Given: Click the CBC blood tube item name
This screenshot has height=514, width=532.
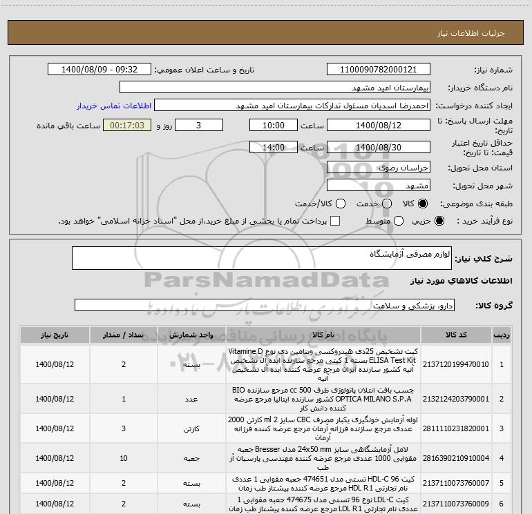Looking at the screenshot, I should click(323, 428).
